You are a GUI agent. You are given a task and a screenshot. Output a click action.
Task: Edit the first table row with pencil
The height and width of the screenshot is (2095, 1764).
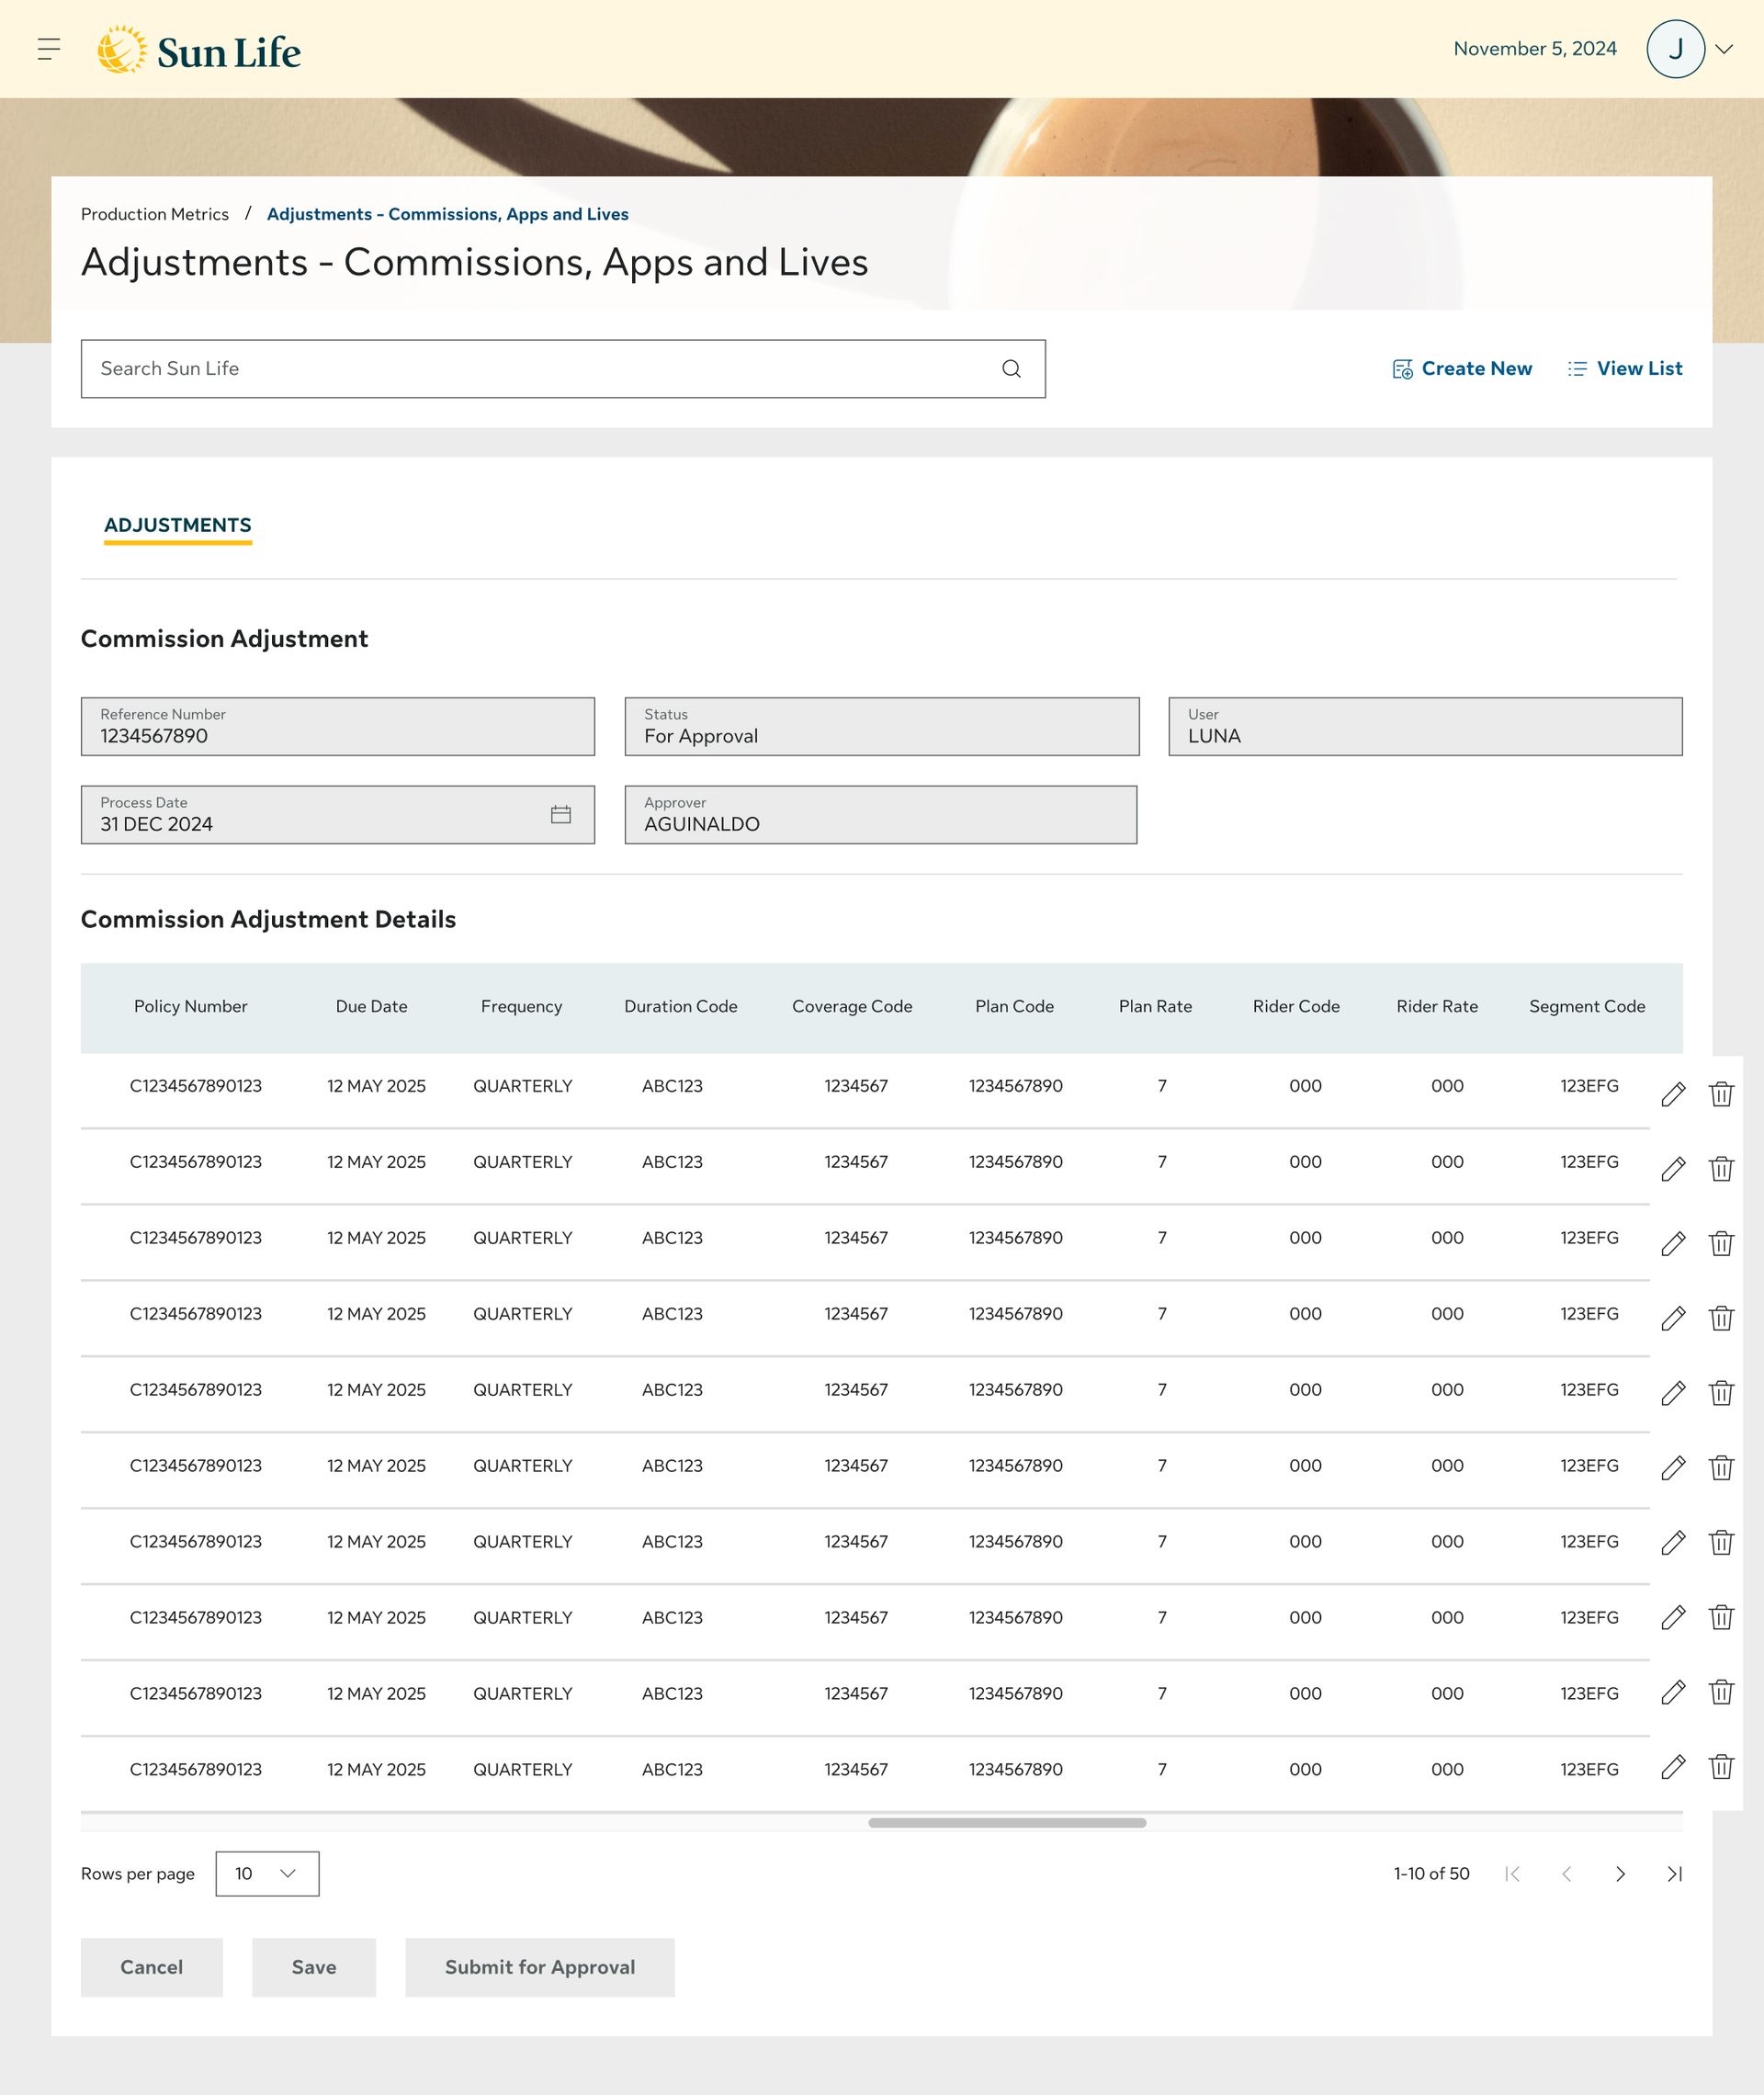tap(1673, 1094)
